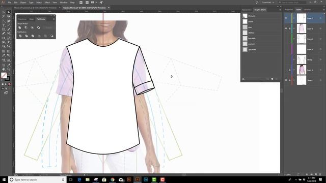Click target circle of Layer 5

[x=320, y=49]
